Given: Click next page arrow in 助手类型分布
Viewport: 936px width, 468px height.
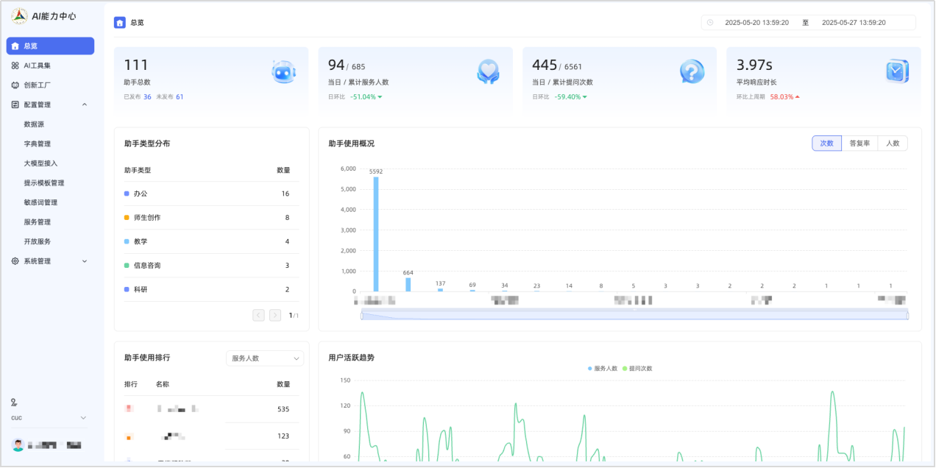Looking at the screenshot, I should tap(275, 315).
